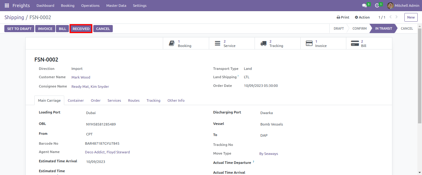Screen dimensions: 422x175
Task: Expand the Action gear dropdown
Action: pyautogui.click(x=362, y=17)
